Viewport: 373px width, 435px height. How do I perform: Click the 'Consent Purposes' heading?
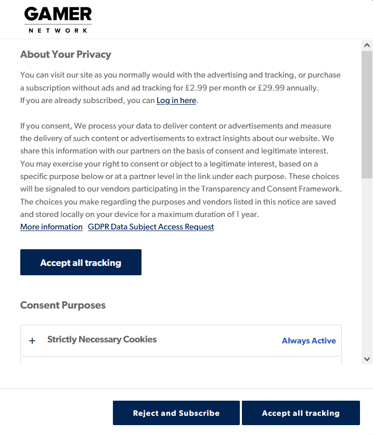63,305
